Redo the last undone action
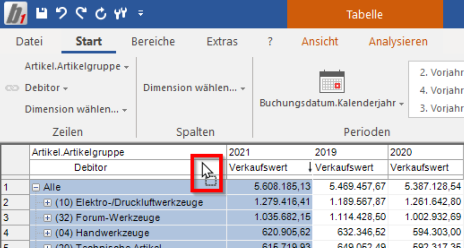Viewport: 464px width, 248px height. 81,13
